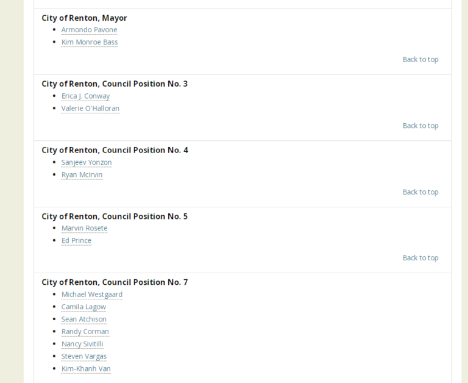The width and height of the screenshot is (468, 383).
Task: Select Back to top under Mayor section
Action: [x=420, y=59]
